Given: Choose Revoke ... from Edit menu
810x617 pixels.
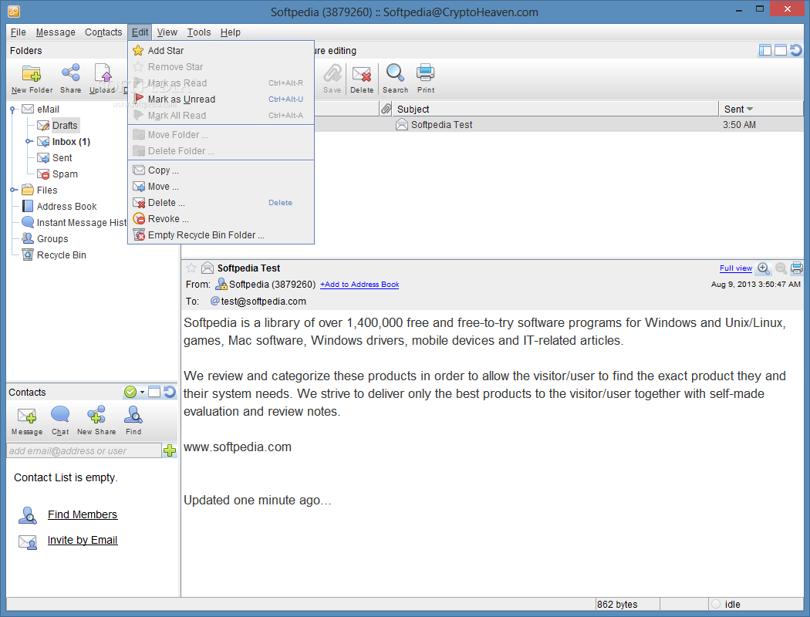Looking at the screenshot, I should [x=221, y=219].
